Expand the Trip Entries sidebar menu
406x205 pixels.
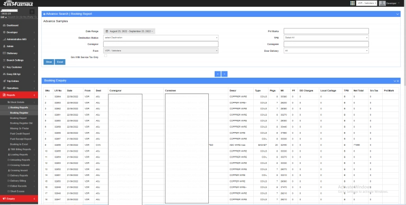(x=19, y=81)
